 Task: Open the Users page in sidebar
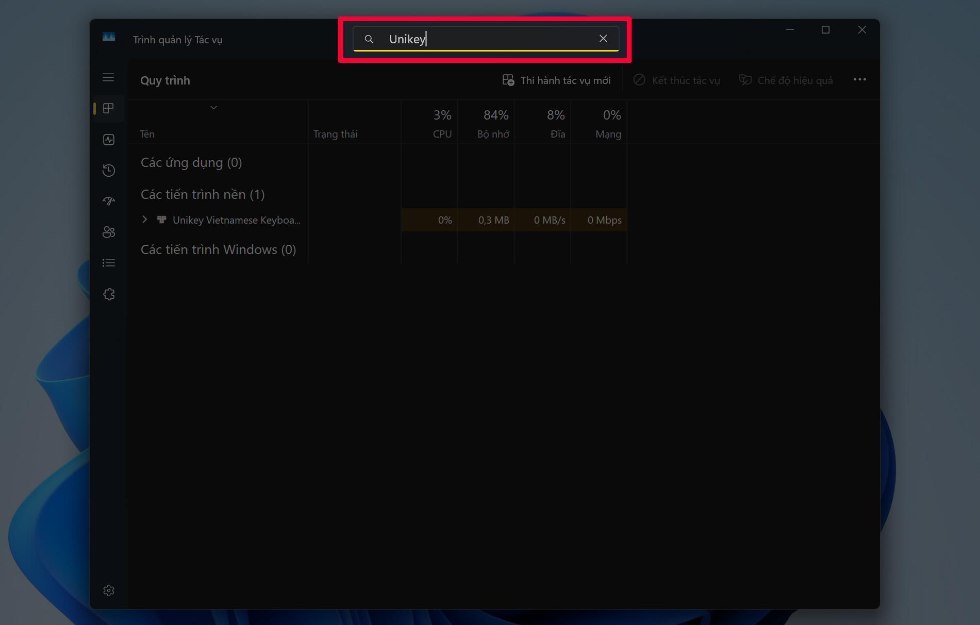[x=108, y=232]
